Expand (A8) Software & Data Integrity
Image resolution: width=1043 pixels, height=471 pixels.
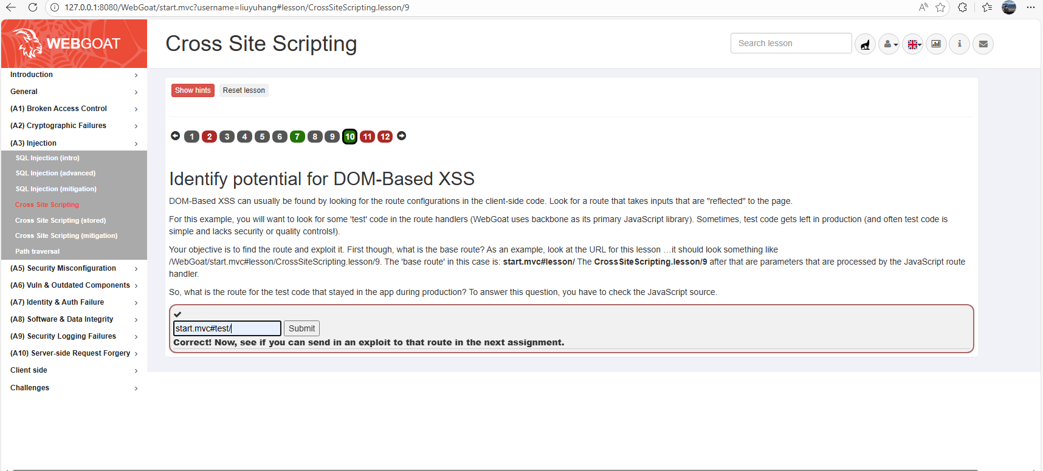74,319
